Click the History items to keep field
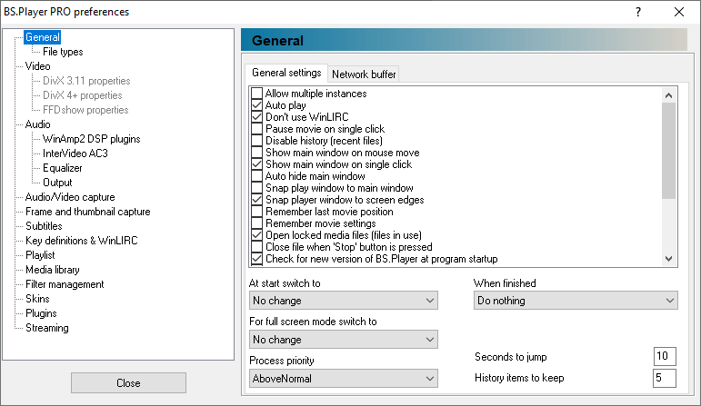701x406 pixels. pyautogui.click(x=665, y=378)
